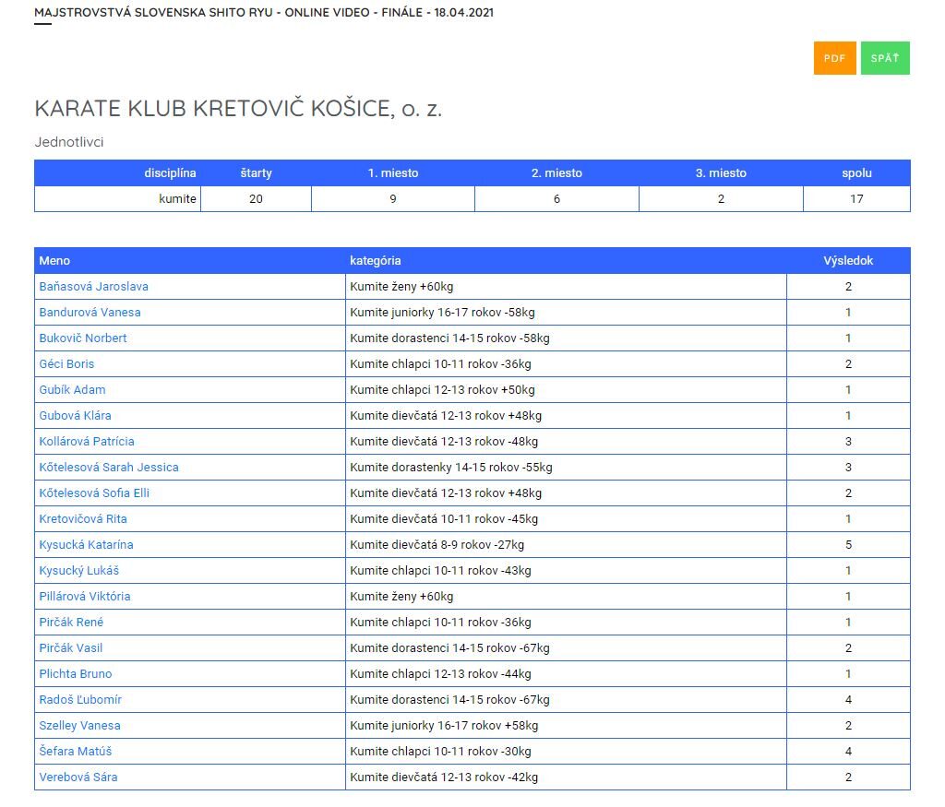Select Kollárová Patrícia link
This screenshot has height=807, width=945.
[x=87, y=442]
